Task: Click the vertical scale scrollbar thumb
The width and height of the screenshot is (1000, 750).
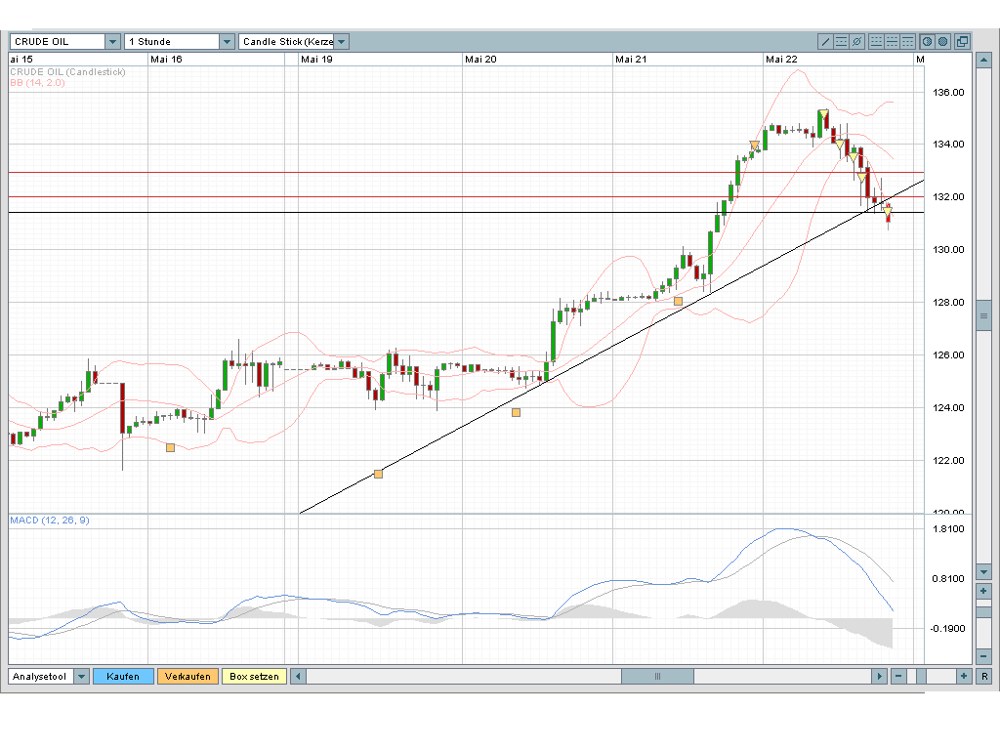Action: click(983, 316)
